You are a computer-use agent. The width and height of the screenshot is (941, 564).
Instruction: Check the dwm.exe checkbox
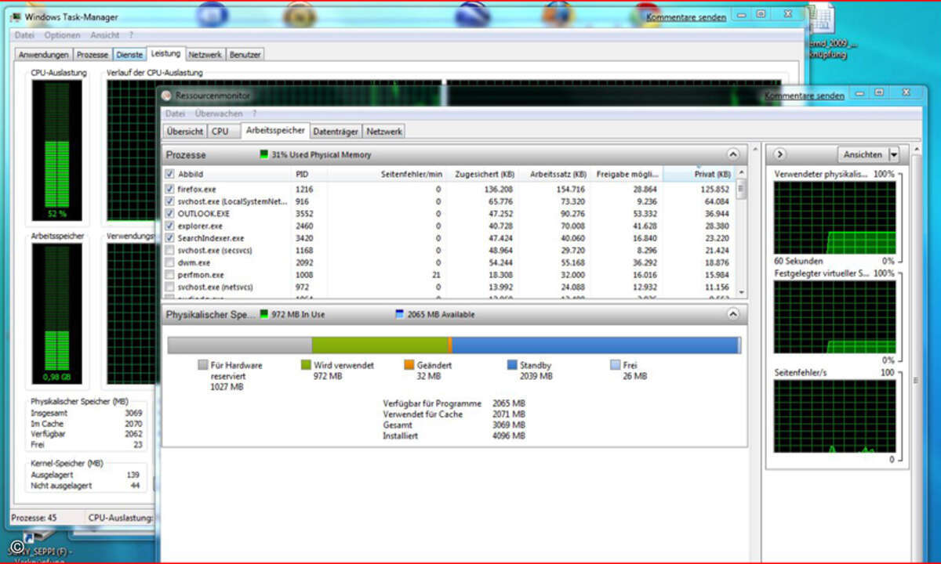(170, 262)
